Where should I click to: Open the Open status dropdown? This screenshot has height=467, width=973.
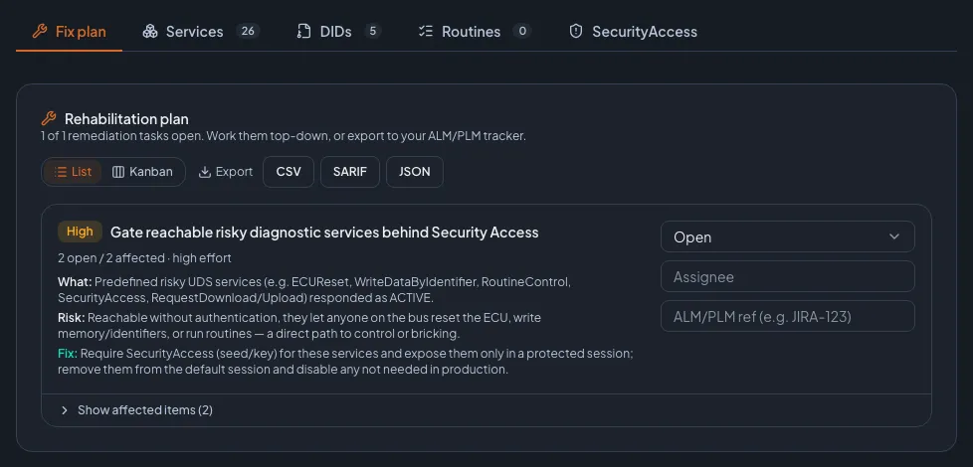[x=788, y=236]
